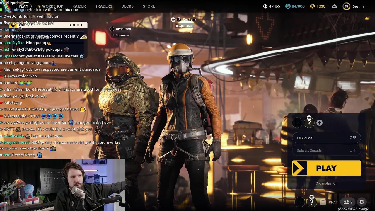Click the blue stash icon beside 84/800

click(x=287, y=6)
